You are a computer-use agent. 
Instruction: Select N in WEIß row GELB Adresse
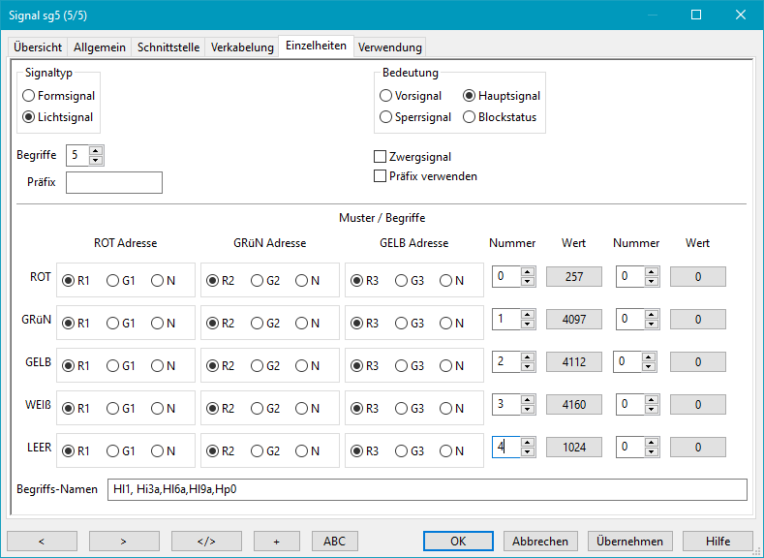click(445, 409)
